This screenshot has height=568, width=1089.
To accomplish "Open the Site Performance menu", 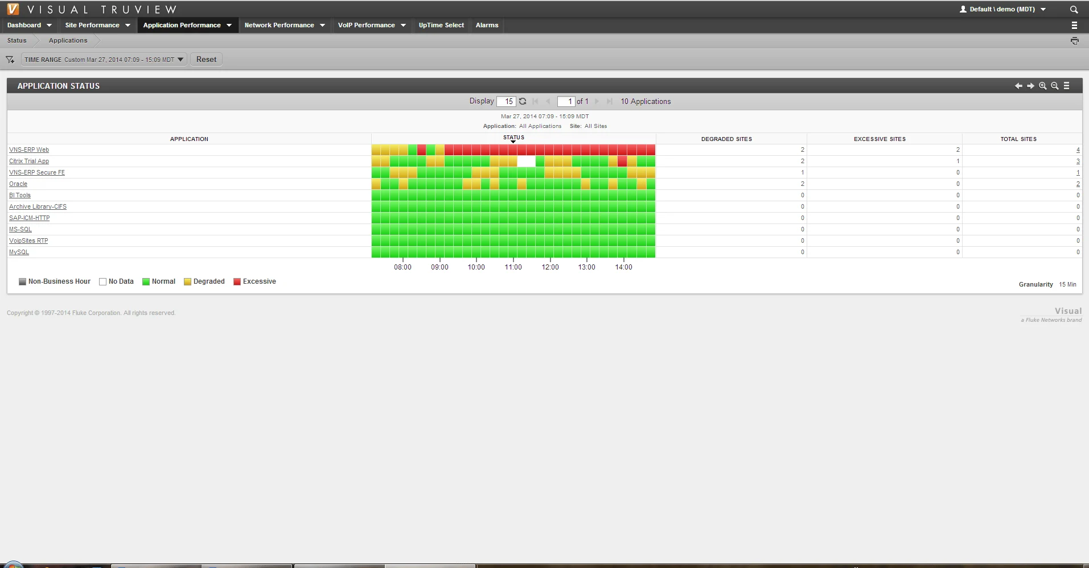I will point(92,25).
